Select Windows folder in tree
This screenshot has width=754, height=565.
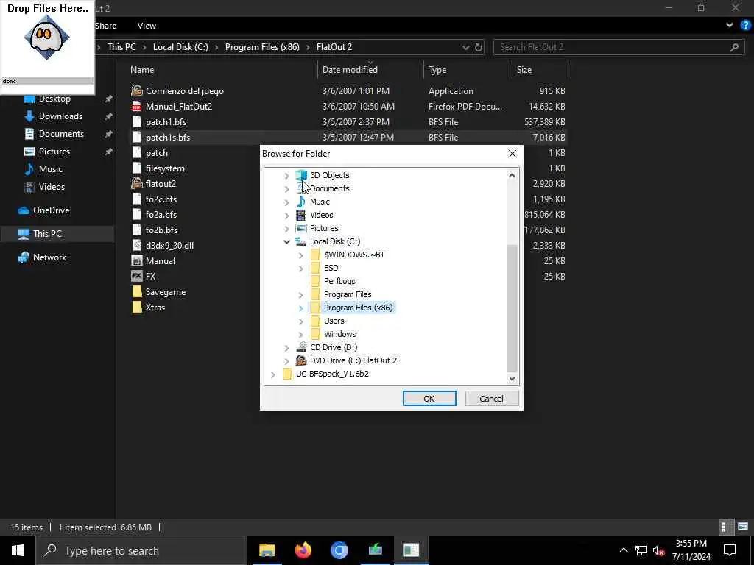point(340,334)
